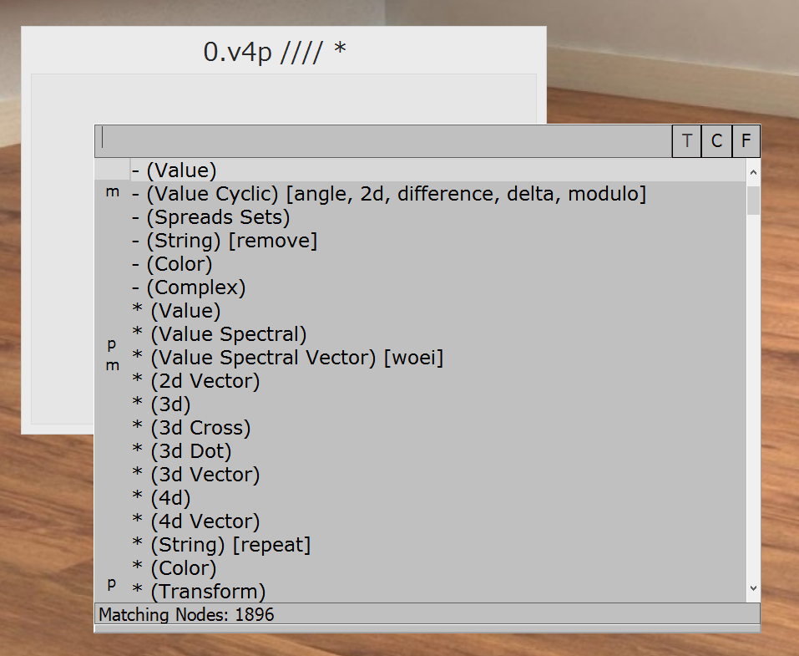Pick the '- (String) [remove]' node

point(225,241)
